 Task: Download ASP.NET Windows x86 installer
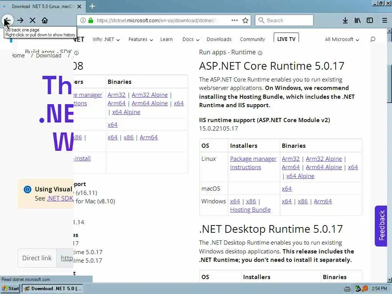pos(251,201)
